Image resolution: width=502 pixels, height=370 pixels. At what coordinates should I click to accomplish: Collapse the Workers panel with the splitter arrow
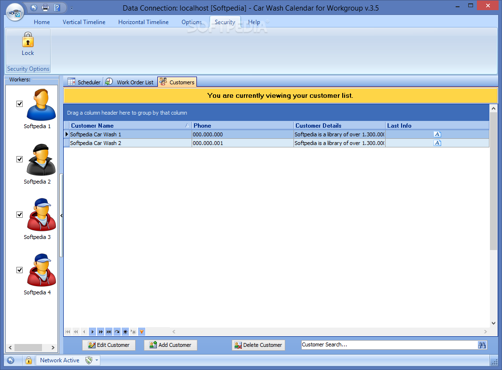[x=61, y=216]
